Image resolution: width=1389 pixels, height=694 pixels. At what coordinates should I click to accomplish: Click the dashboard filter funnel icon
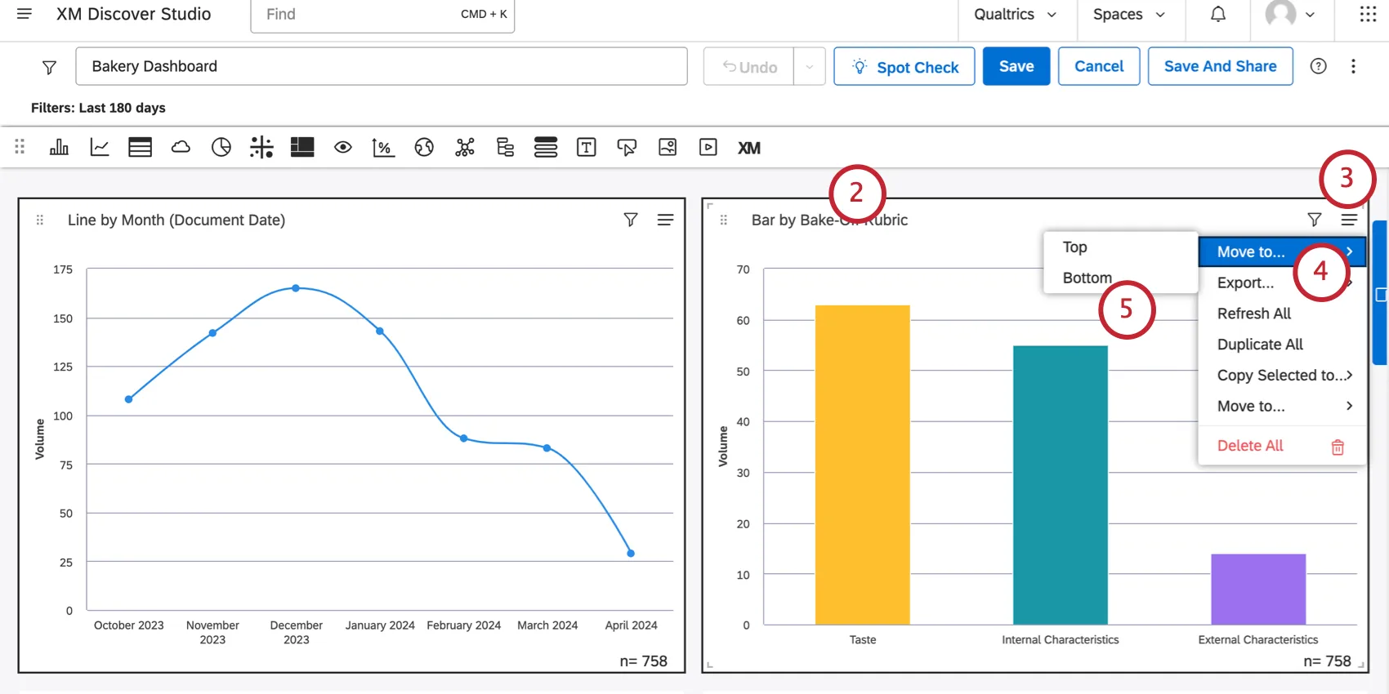click(x=49, y=67)
